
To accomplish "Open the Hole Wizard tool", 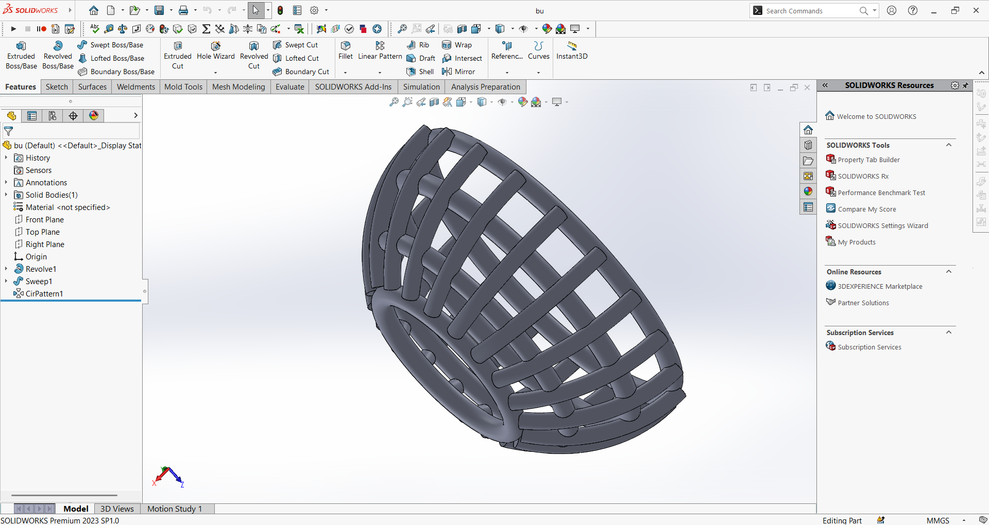I will (215, 50).
